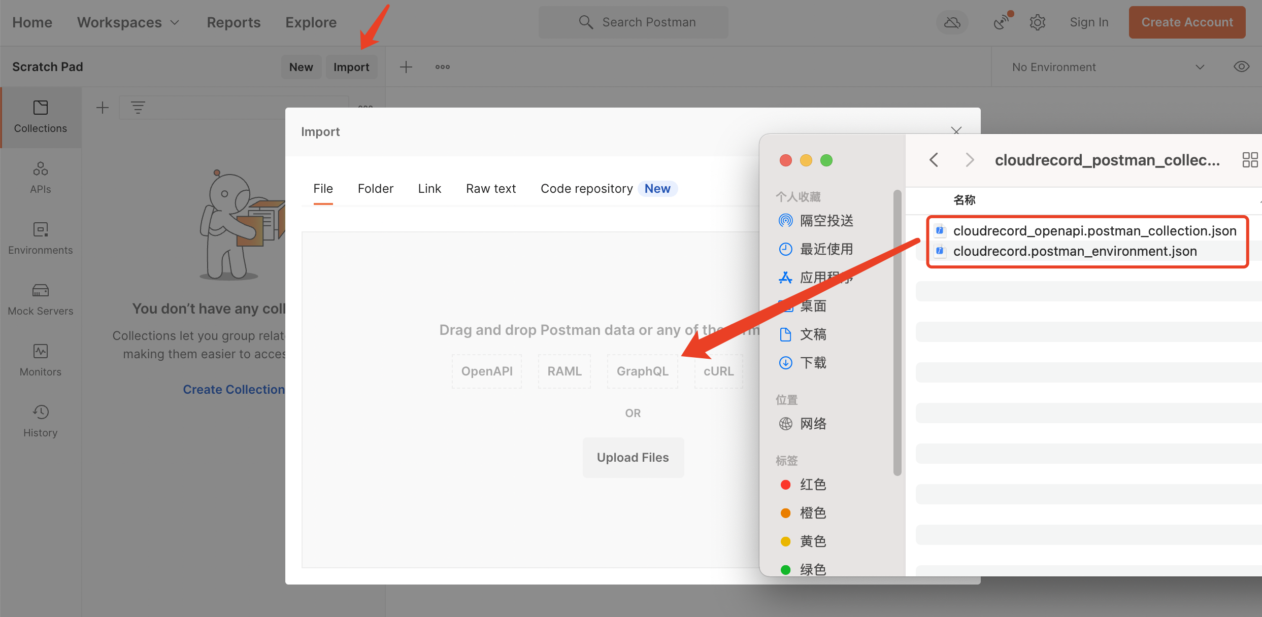Open the Collections sidebar panel

pos(41,117)
